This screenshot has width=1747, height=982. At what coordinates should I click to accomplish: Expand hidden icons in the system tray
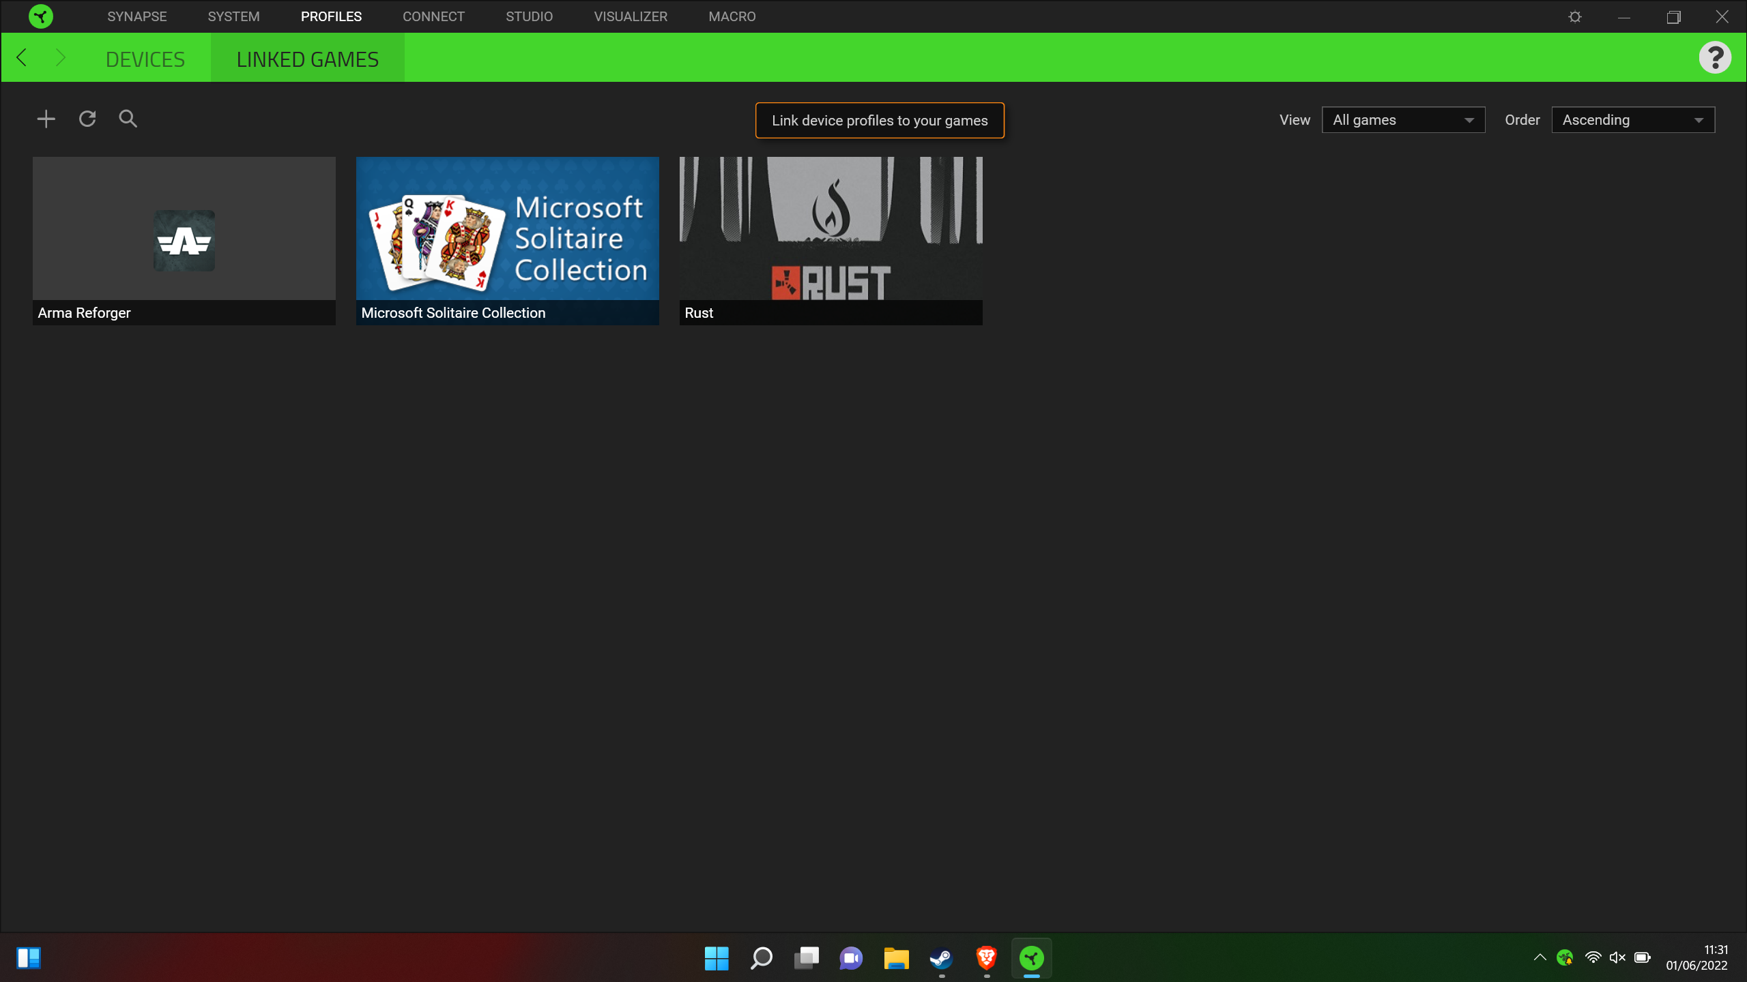tap(1540, 958)
